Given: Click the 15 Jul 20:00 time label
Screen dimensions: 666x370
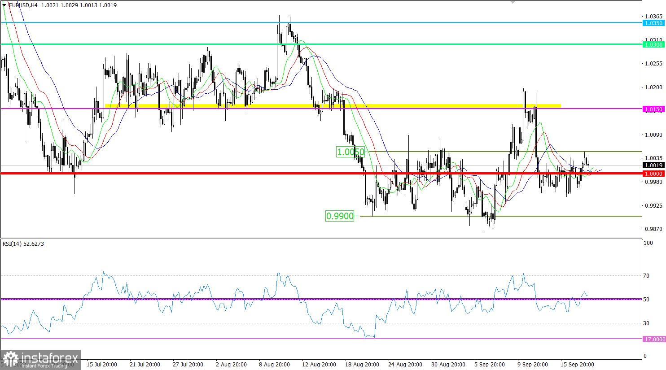Looking at the screenshot, I should tap(102, 365).
